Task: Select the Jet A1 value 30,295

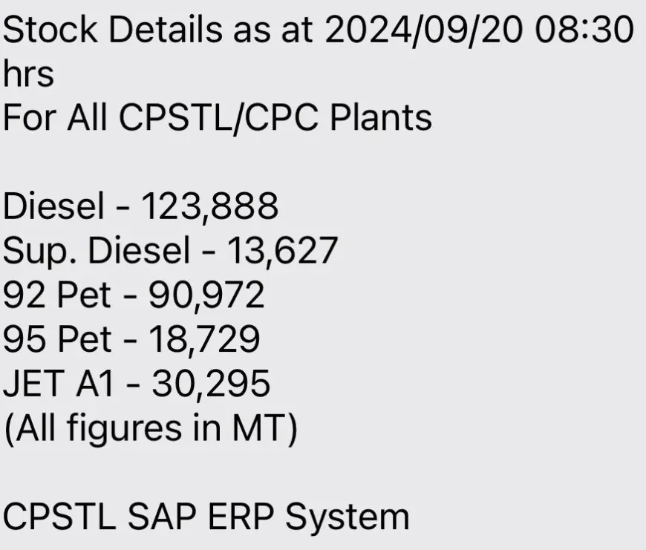Action: coord(211,383)
